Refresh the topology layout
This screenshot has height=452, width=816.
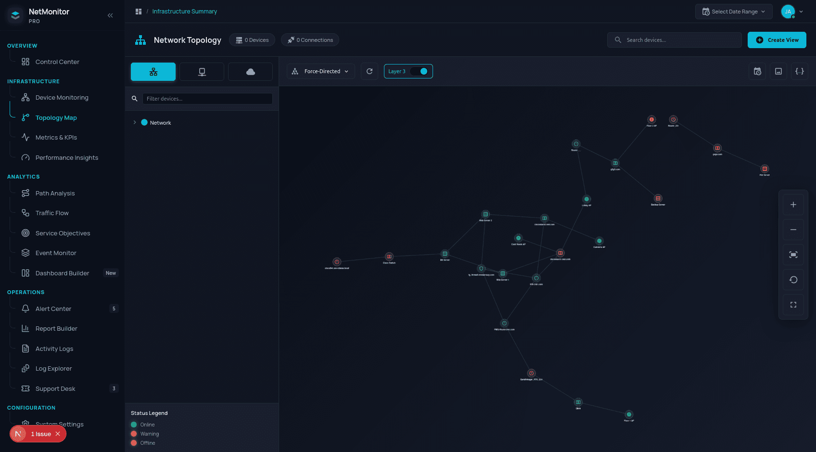370,71
